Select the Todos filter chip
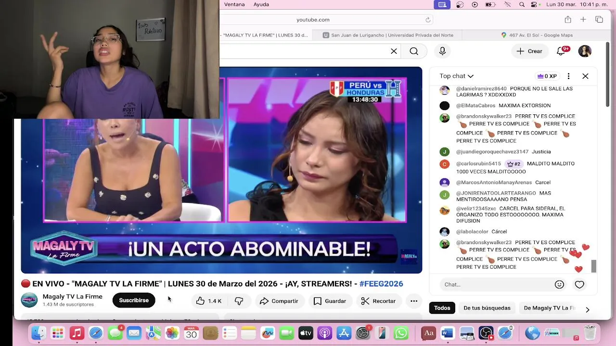 click(442, 308)
